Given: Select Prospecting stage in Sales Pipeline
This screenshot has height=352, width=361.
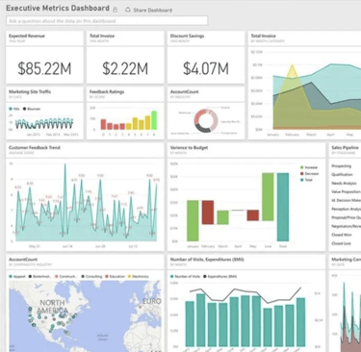Looking at the screenshot, I should 342,165.
